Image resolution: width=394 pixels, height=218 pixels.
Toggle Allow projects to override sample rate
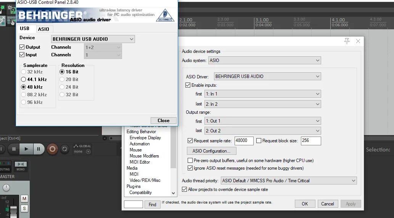tap(185, 189)
